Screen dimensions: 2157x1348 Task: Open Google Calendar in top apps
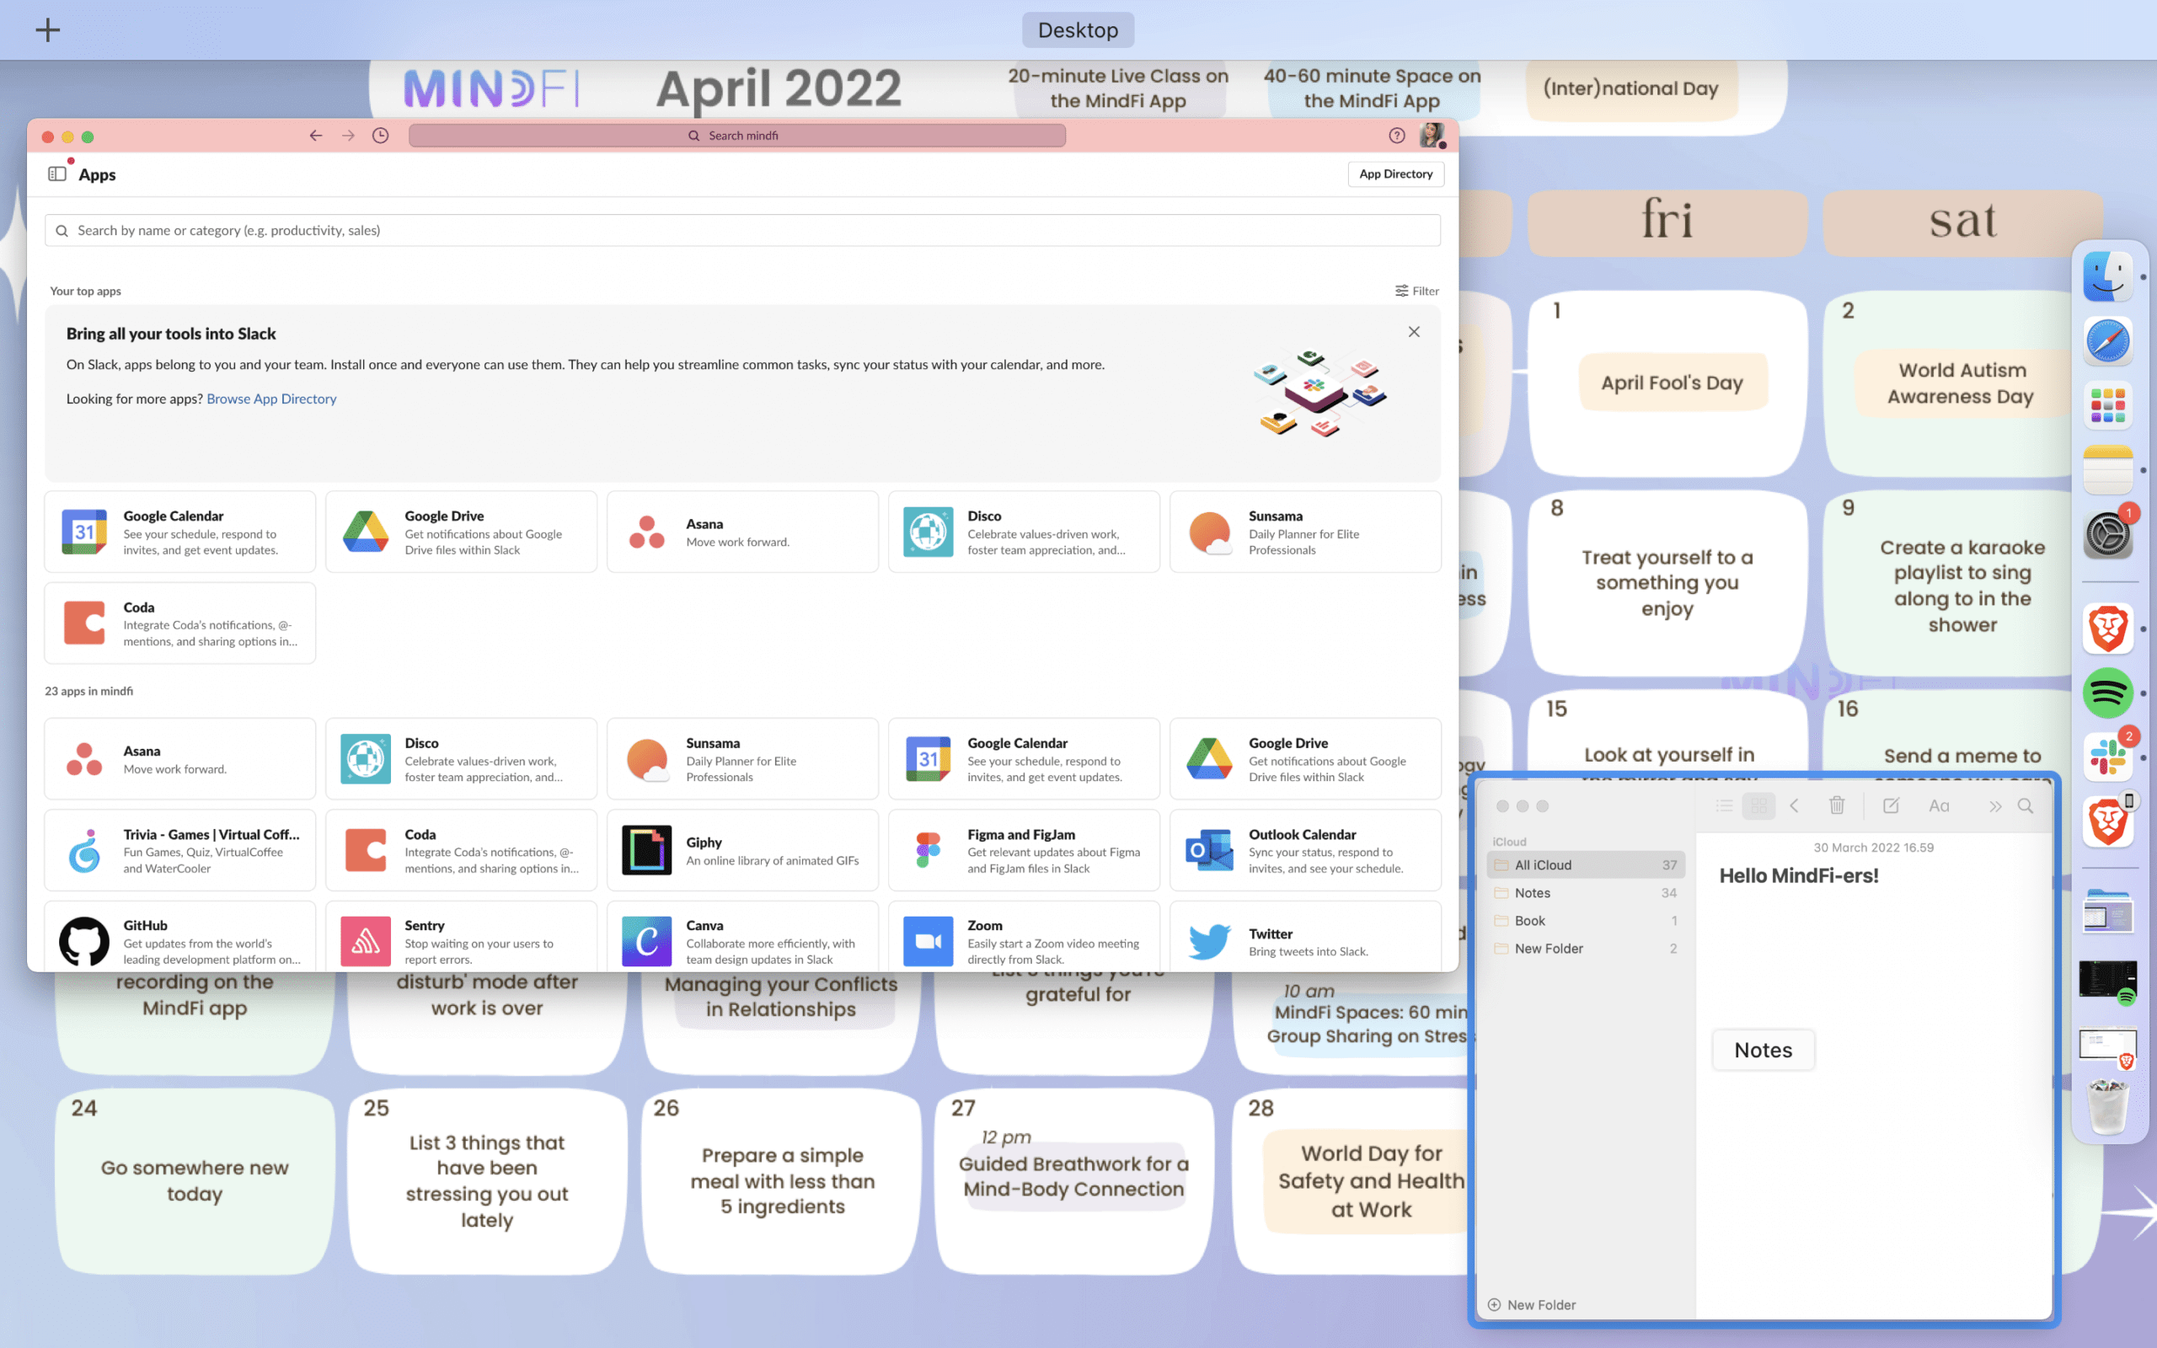(180, 532)
